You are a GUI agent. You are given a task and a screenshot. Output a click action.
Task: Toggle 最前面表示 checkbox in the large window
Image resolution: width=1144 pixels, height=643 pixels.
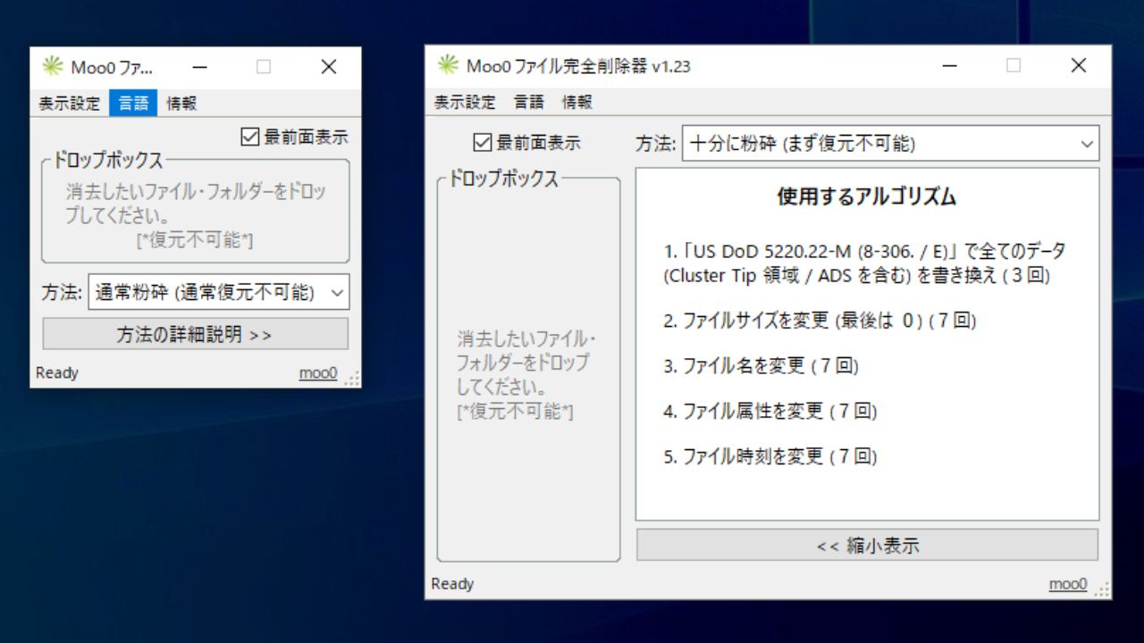(x=526, y=142)
